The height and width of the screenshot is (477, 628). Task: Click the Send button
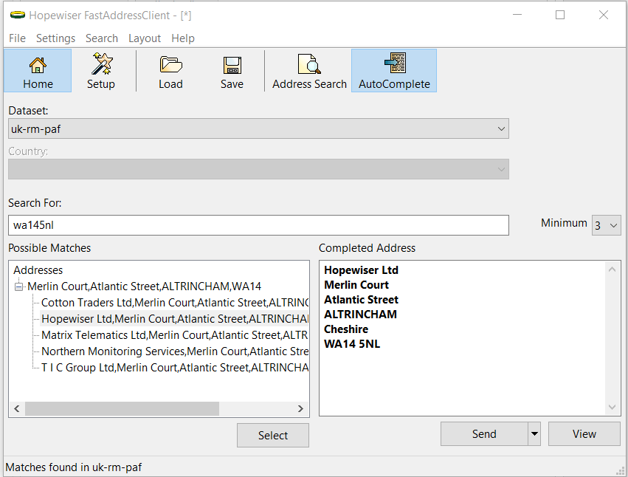tap(484, 434)
